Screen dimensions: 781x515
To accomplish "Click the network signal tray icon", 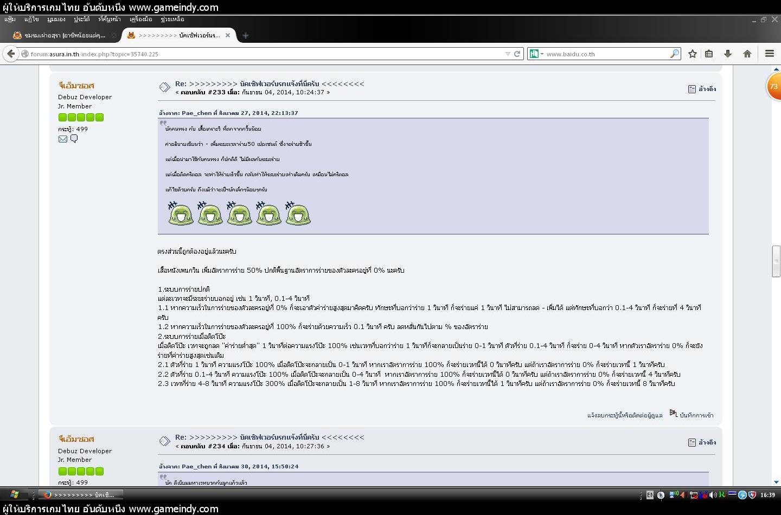I will [674, 494].
